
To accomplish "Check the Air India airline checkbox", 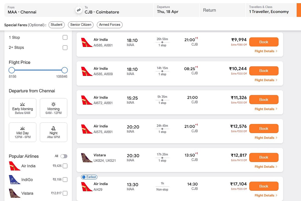I will (65, 166).
